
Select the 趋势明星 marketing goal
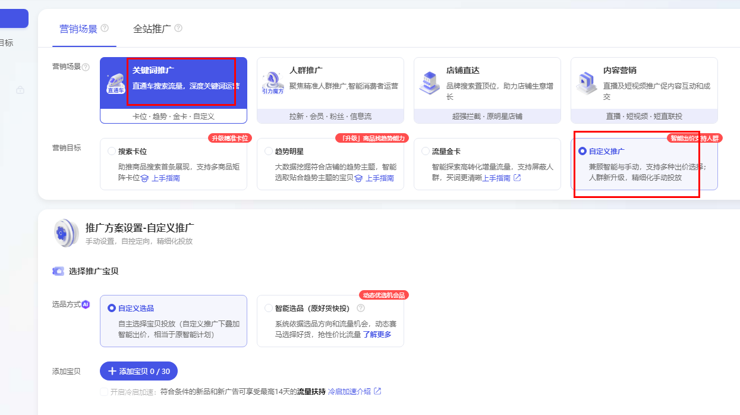tap(269, 152)
